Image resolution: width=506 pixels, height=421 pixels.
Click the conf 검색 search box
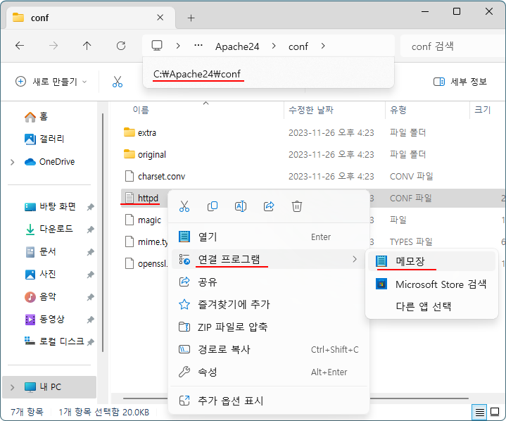pos(453,46)
